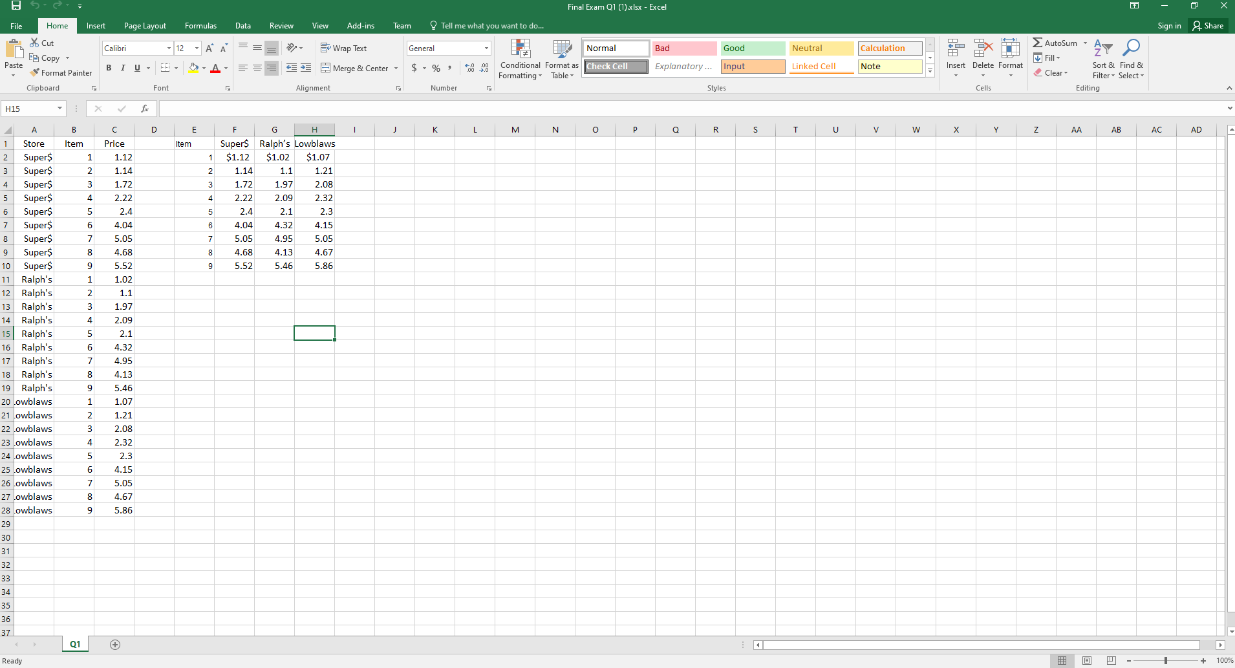Click the Paste clipboard icon
The image size is (1235, 668).
pos(14,49)
